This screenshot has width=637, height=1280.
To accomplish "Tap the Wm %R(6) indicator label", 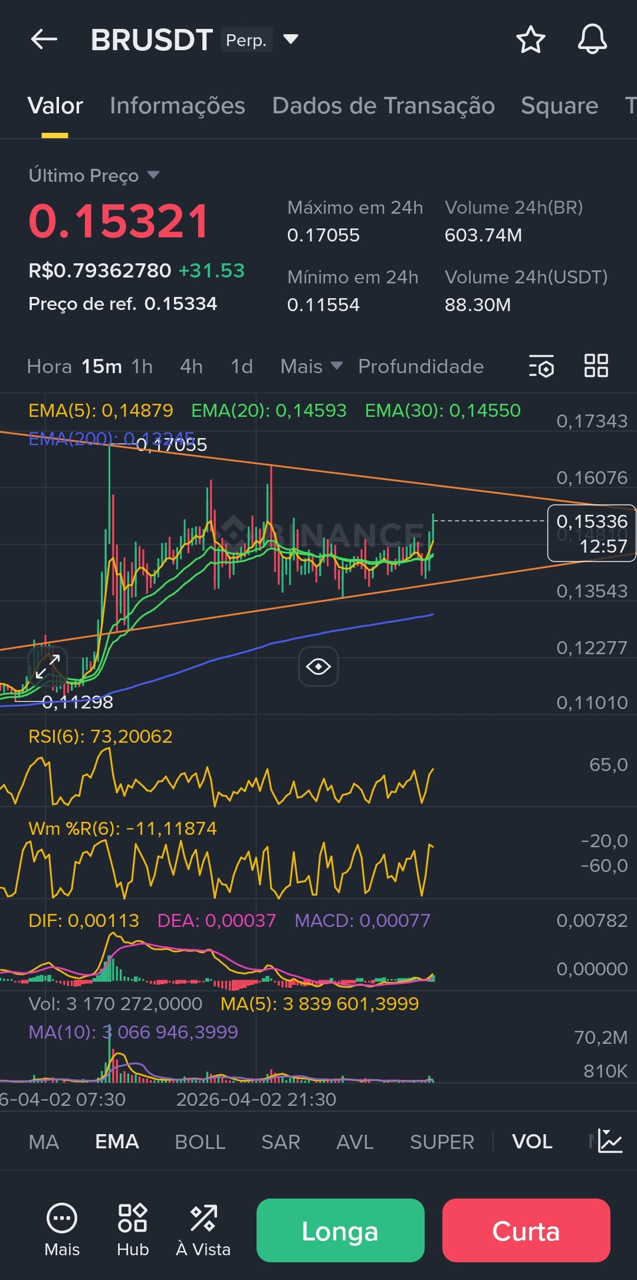I will pyautogui.click(x=123, y=828).
